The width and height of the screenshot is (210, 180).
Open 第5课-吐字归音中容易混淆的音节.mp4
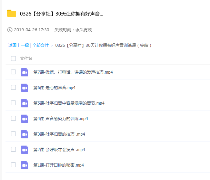[x=69, y=103]
